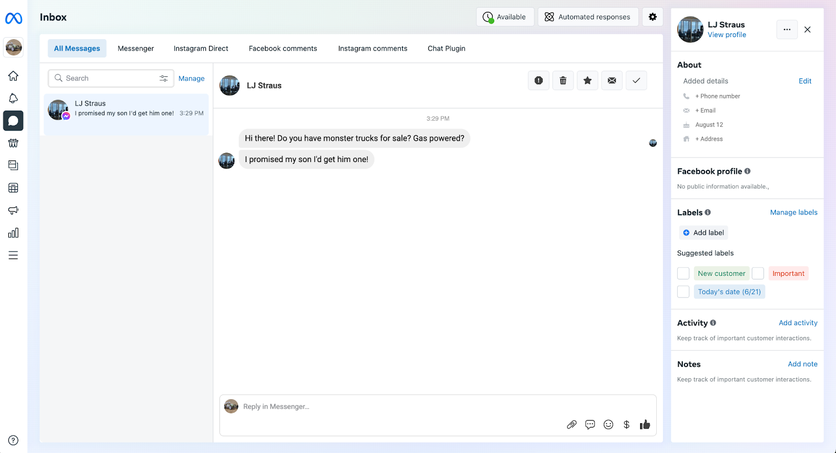Screen dimensions: 836x453
Task: Click the Reply in Messenger text field
Action: pos(438,407)
